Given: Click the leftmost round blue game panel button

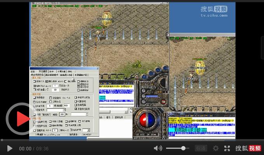Looking at the screenshot, I should point(144,77).
